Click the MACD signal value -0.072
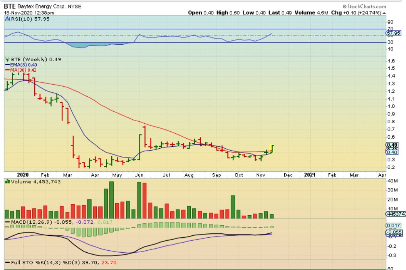 85,222
